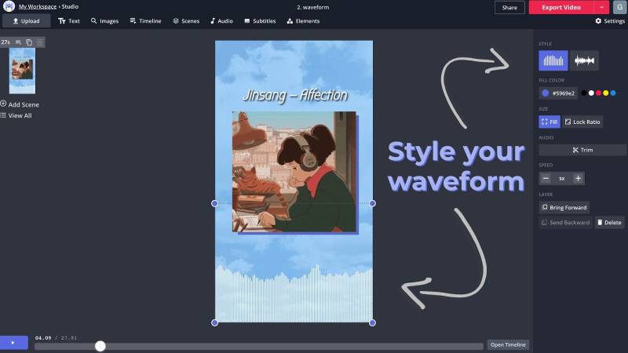Image resolution: width=628 pixels, height=353 pixels.
Task: Select the title text Jinsang – Affection
Action: [x=295, y=95]
